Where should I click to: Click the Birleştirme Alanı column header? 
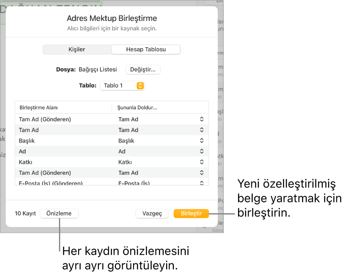pyautogui.click(x=38, y=107)
